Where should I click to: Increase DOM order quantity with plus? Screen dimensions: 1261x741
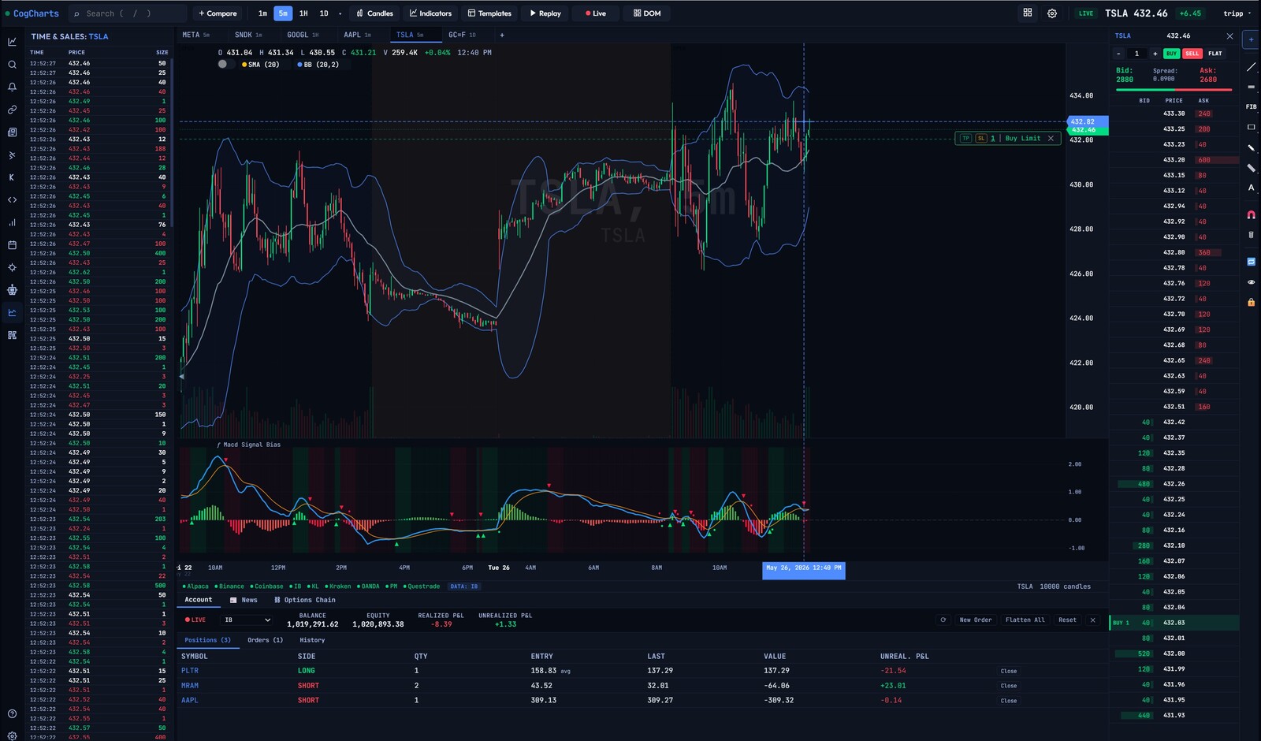(x=1155, y=54)
